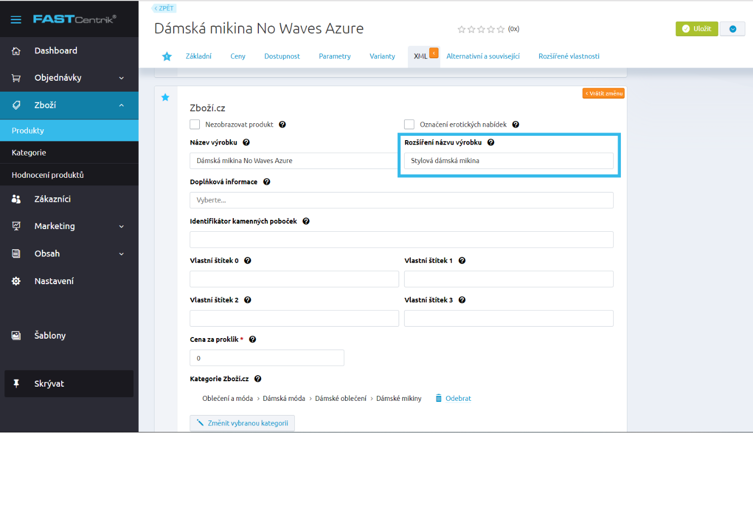
Task: Click the Zboží tag icon
Action: point(16,105)
